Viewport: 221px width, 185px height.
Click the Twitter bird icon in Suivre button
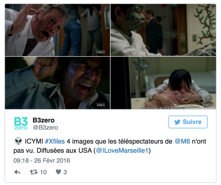(177, 122)
